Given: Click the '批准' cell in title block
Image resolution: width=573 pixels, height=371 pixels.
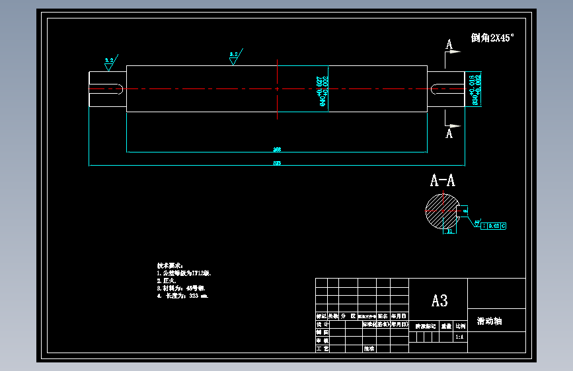Looking at the screenshot, I should [369, 349].
